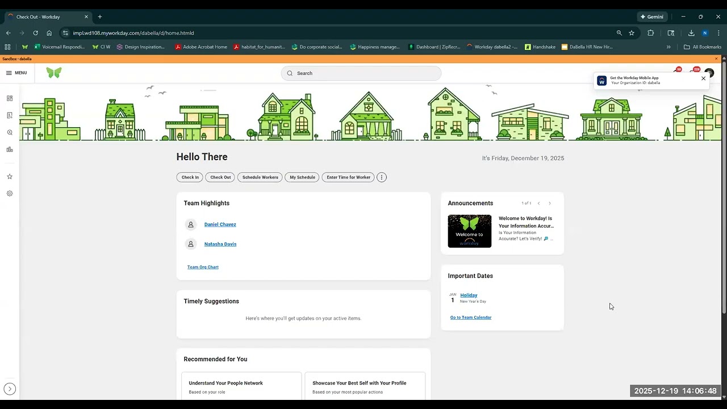The width and height of the screenshot is (727, 409).
Task: Open Daniel Chavez's profile link
Action: [x=220, y=224]
